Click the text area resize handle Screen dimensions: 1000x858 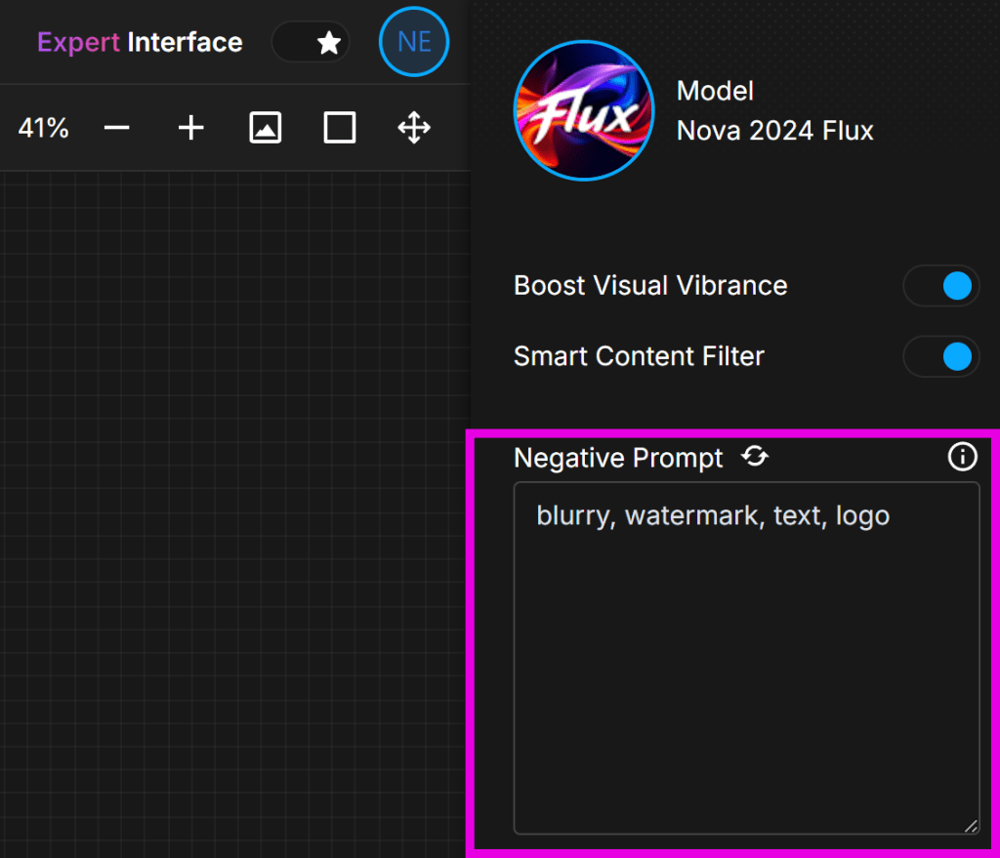pos(971,826)
